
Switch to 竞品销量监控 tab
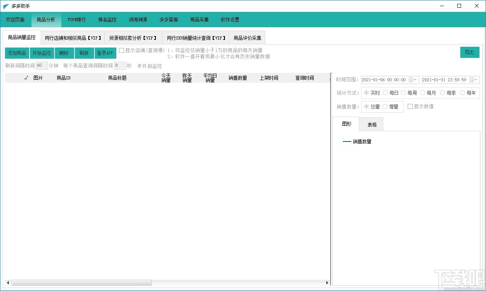click(x=22, y=37)
